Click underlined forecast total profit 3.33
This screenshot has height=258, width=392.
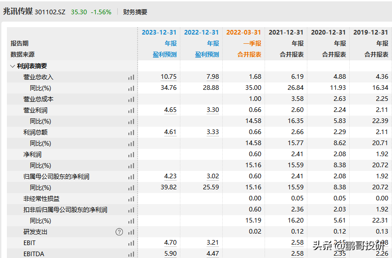click(x=213, y=132)
